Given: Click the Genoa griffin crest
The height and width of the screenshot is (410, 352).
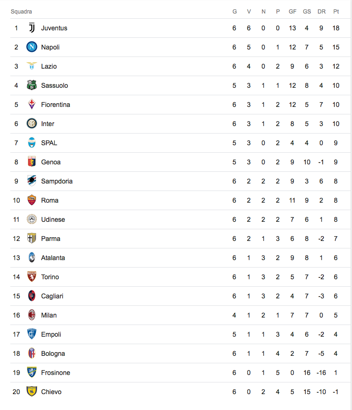Looking at the screenshot, I should pyautogui.click(x=32, y=162).
